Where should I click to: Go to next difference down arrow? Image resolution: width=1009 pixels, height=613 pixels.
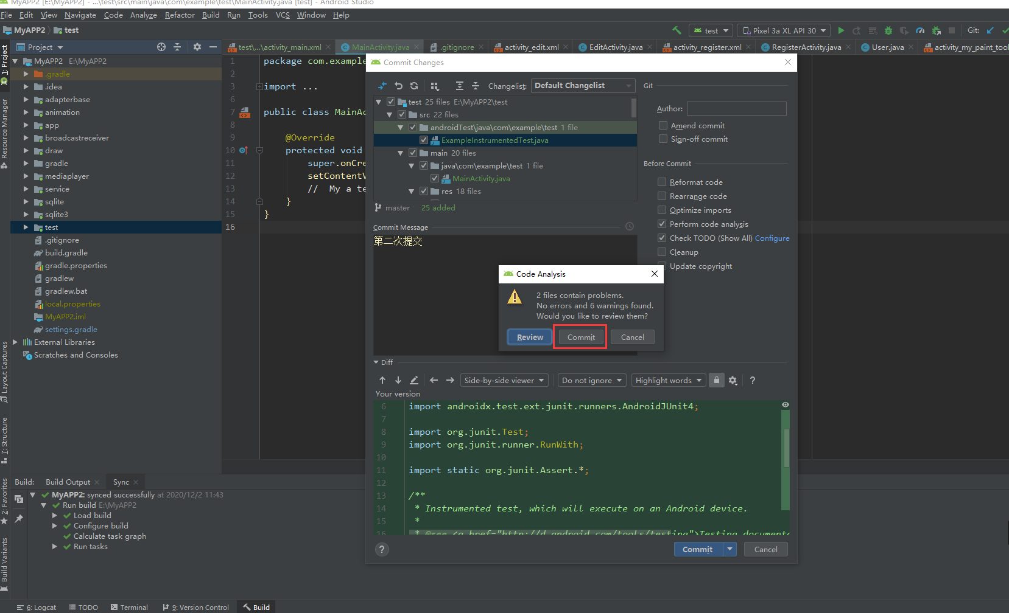pos(398,380)
